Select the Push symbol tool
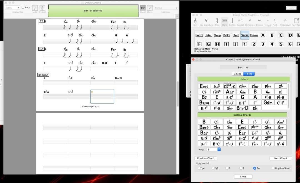 tap(275, 22)
